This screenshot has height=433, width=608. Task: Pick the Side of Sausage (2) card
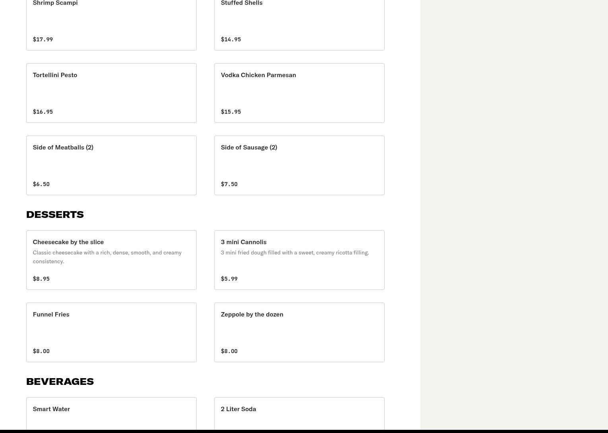pos(299,165)
